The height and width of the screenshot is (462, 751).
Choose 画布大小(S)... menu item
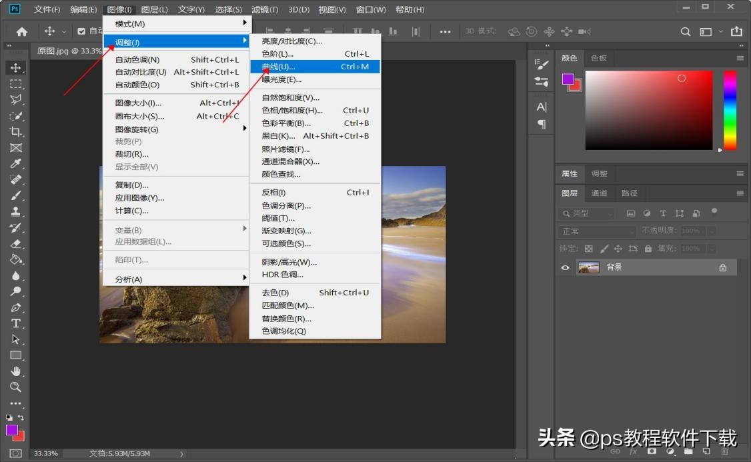(176, 116)
